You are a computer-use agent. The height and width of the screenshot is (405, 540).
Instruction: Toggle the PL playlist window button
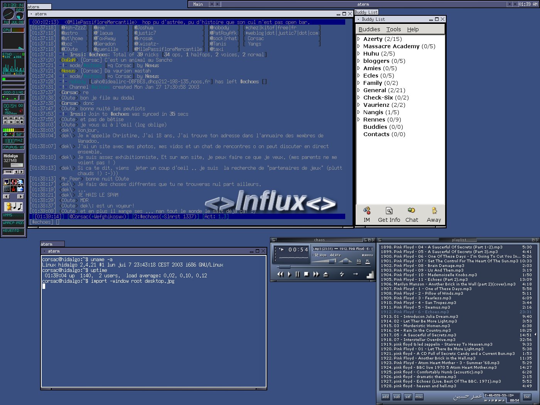pyautogui.click(x=368, y=261)
